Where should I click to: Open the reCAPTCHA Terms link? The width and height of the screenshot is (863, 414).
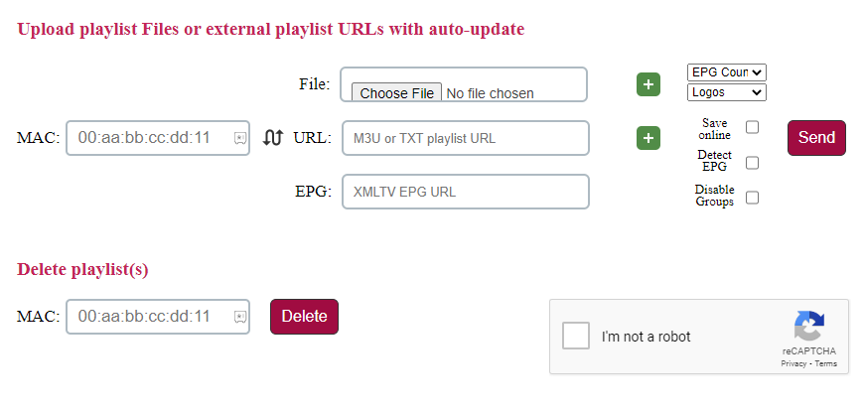[x=826, y=364]
